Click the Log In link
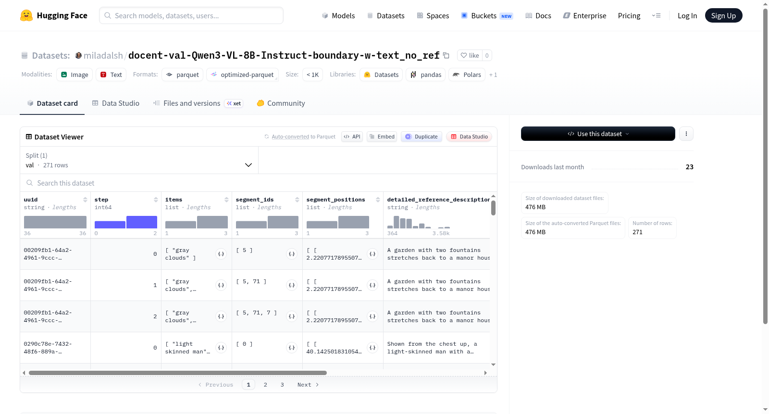 687,15
